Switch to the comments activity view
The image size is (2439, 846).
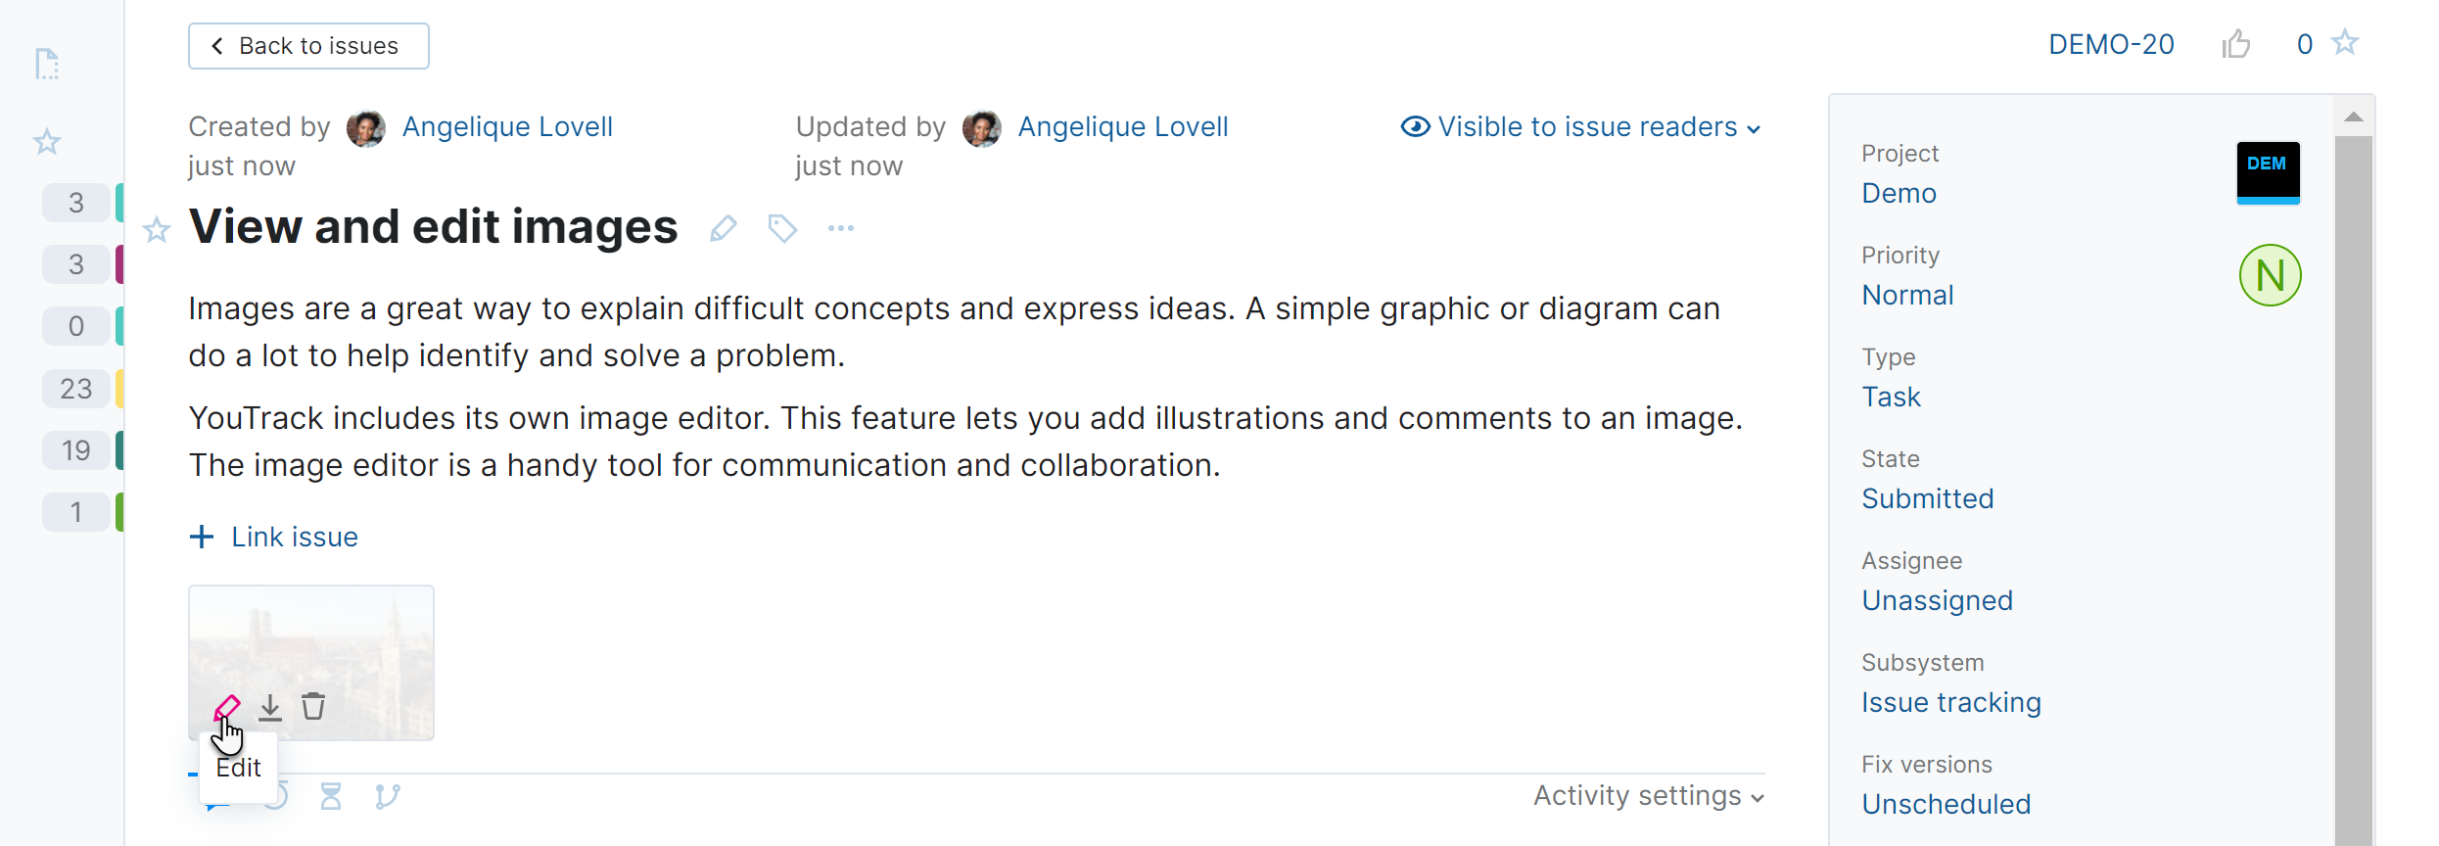217,796
